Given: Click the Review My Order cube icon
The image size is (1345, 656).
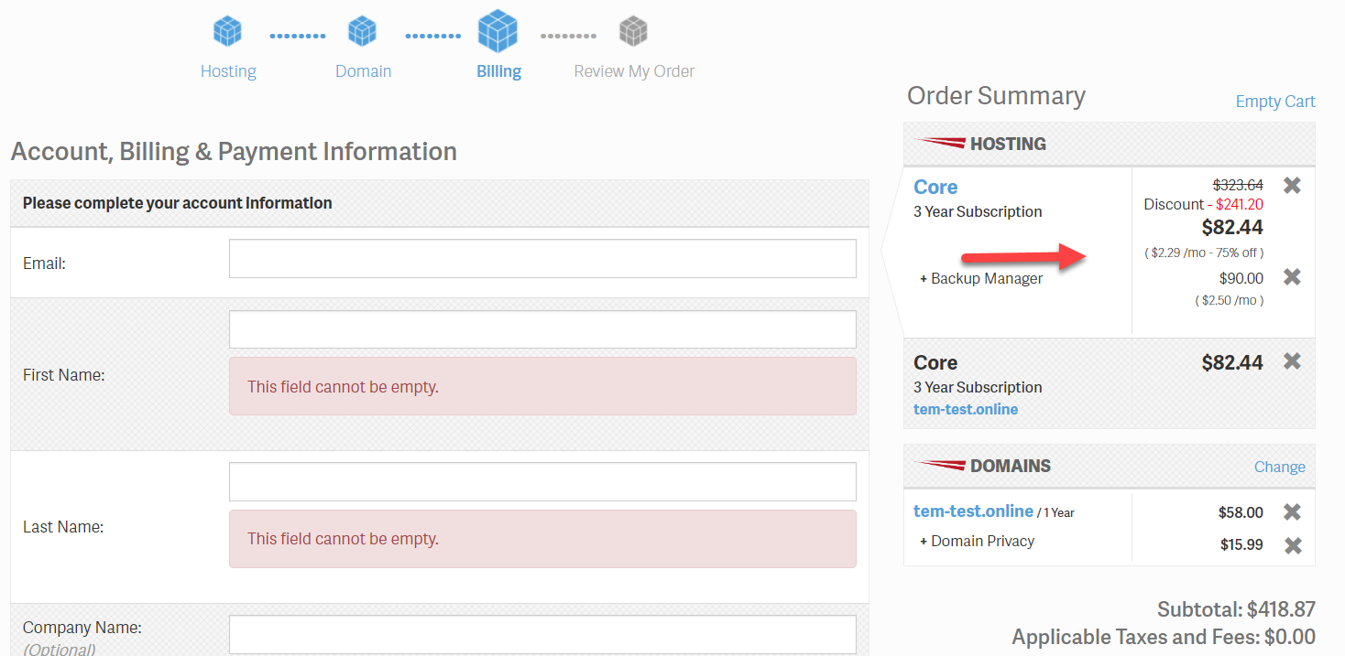Looking at the screenshot, I should [633, 32].
